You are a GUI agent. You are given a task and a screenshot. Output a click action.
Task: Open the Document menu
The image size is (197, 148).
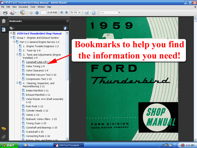[x=23, y=7]
